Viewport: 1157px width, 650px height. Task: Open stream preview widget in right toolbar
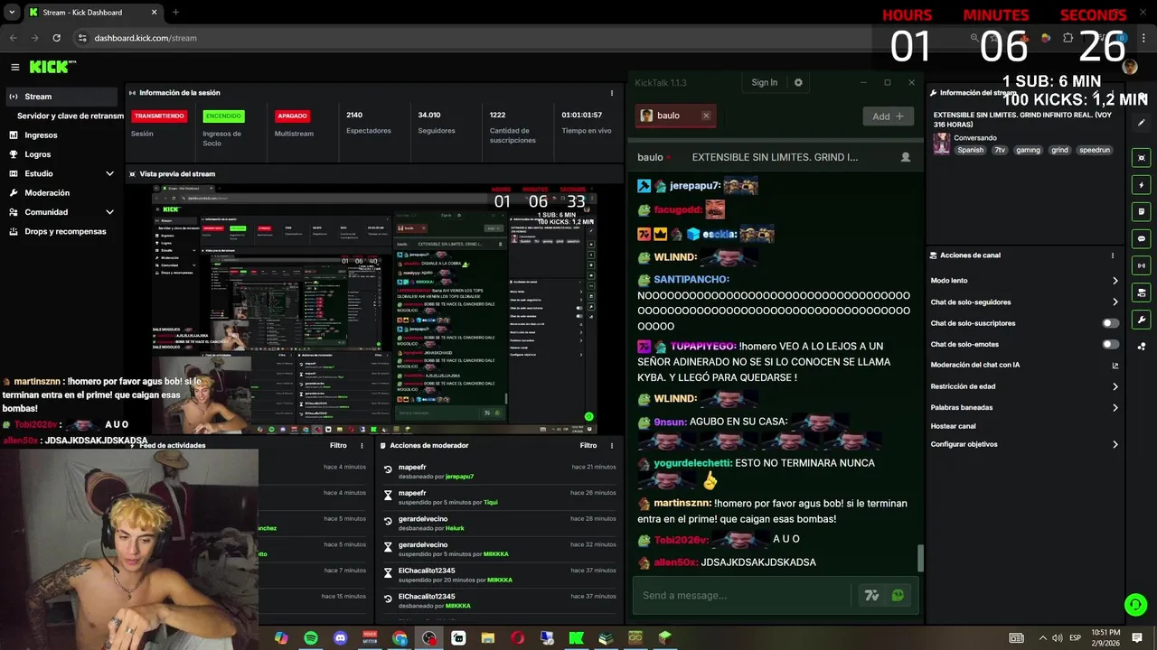1142,158
